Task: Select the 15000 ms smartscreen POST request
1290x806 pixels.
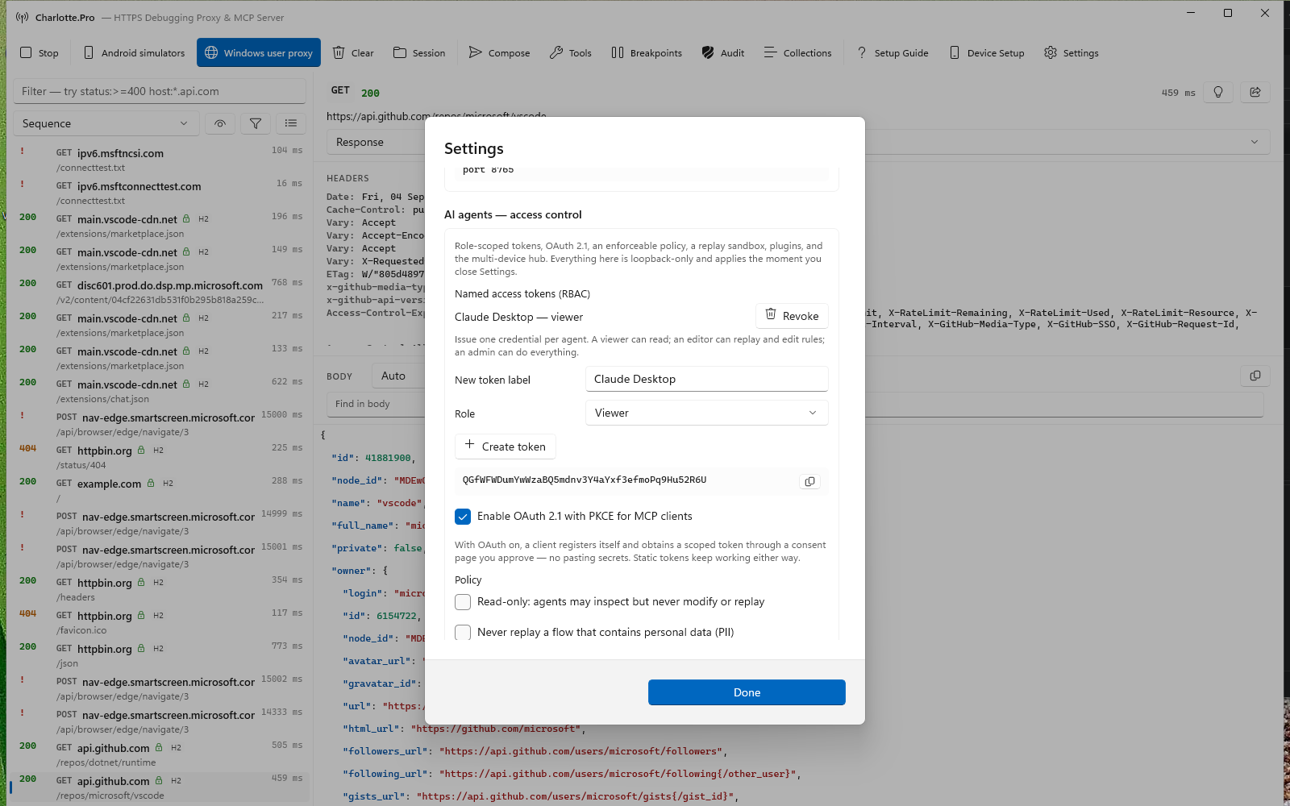Action: [160, 424]
